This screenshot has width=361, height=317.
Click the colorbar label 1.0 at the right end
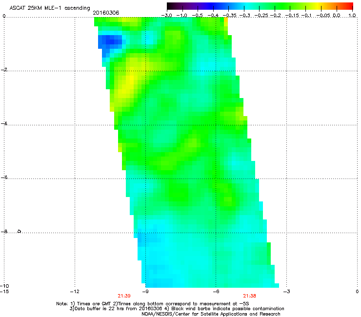(x=352, y=16)
